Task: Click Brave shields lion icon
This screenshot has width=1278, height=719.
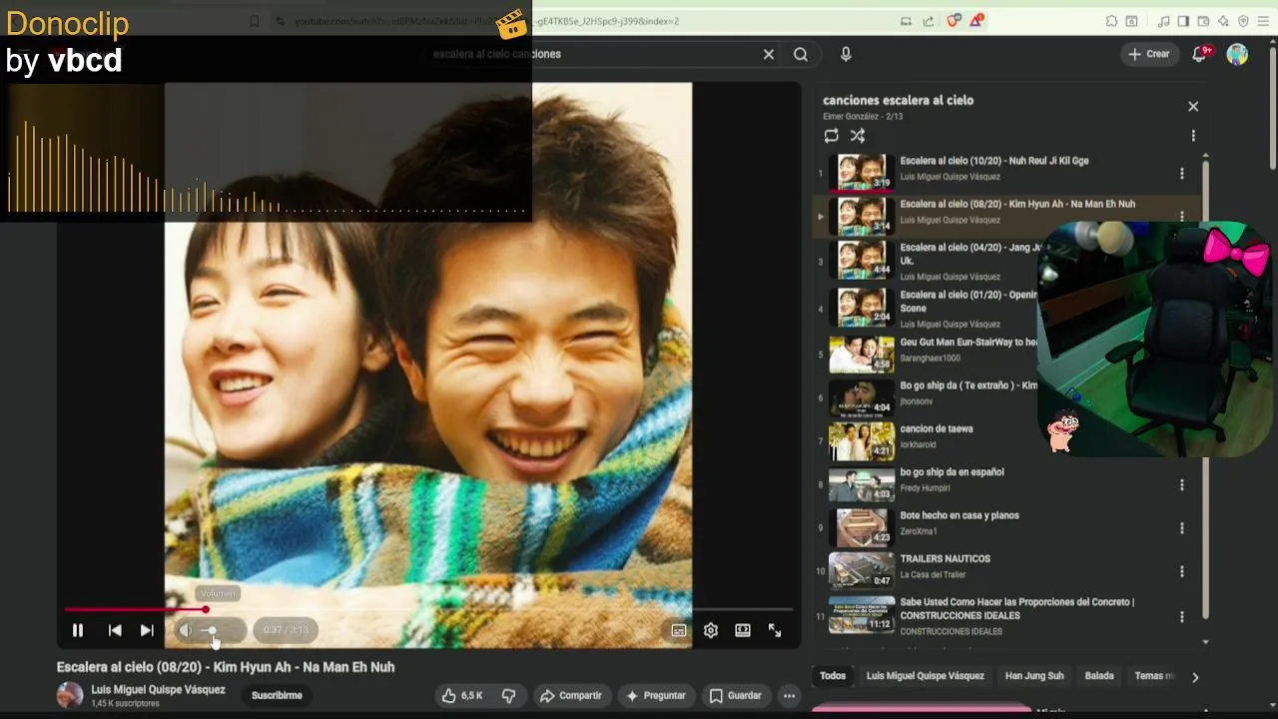Action: [x=954, y=21]
